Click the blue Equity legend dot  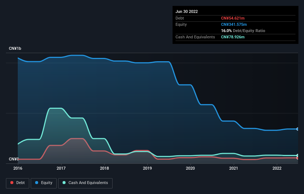click(x=36, y=183)
